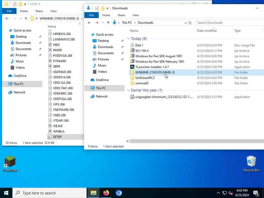Select WINBLA file in MME-6 window

(x=59, y=131)
